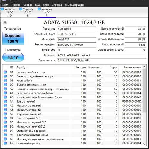Click the transfer mode field SATA/600 | SATA/600

(x=77, y=45)
